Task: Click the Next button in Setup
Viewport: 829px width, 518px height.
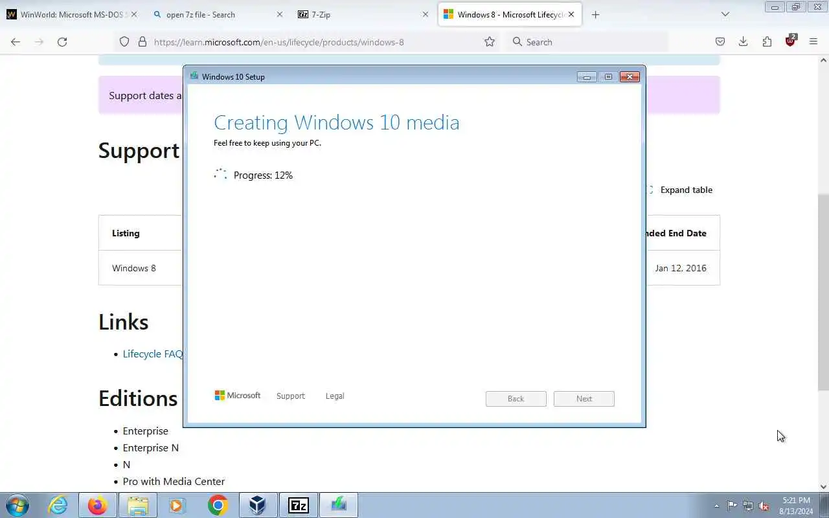Action: click(584, 398)
